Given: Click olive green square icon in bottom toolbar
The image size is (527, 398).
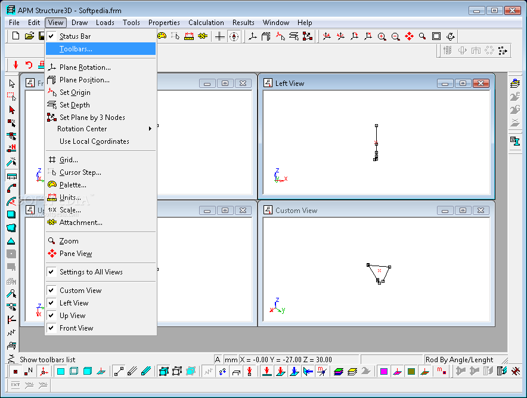Looking at the screenshot, I should click(411, 371).
